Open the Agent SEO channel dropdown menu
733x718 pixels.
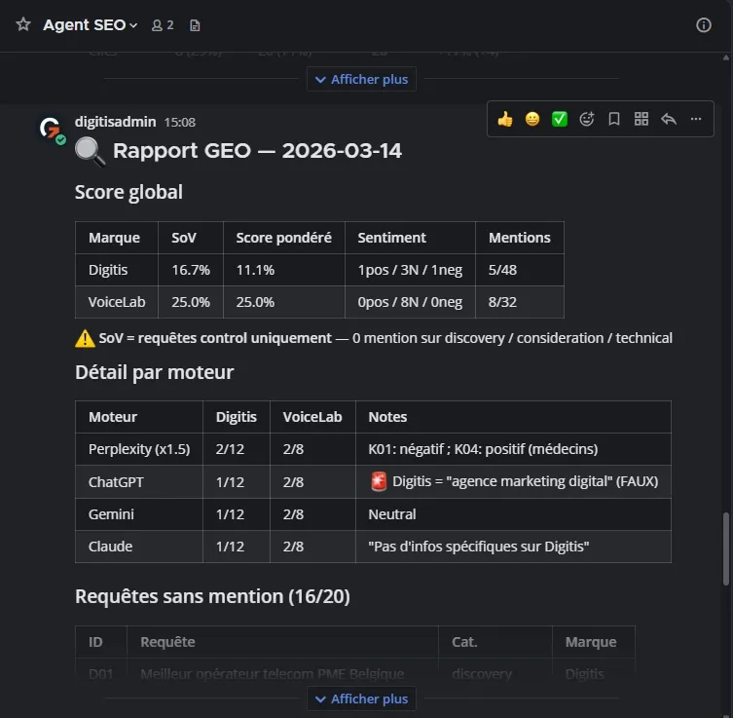pyautogui.click(x=133, y=25)
